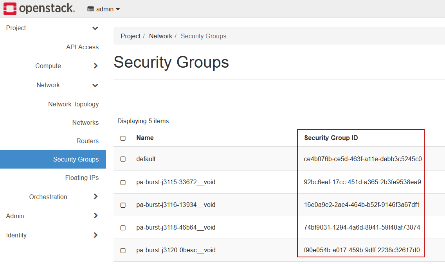Open the Floating IPs menu item
Image resolution: width=445 pixels, height=264 pixels.
82,178
